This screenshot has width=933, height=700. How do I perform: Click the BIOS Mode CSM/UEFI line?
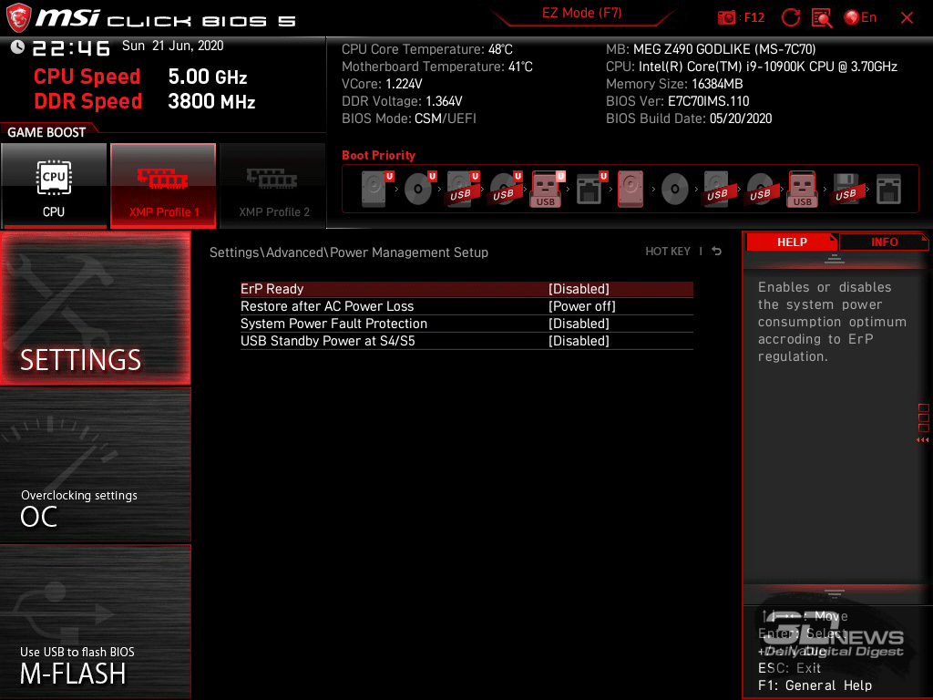coord(409,118)
